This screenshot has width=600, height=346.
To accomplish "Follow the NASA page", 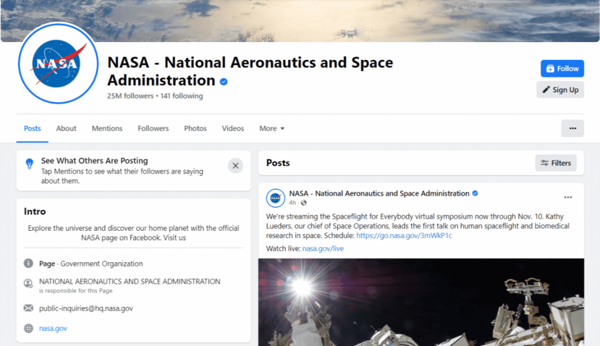I will click(562, 68).
